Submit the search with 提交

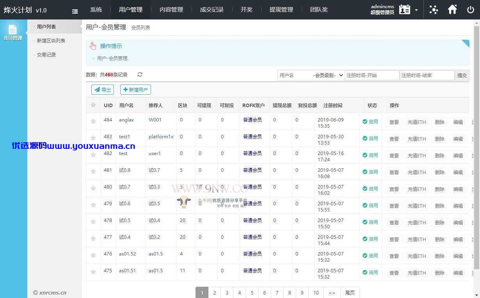tap(462, 75)
